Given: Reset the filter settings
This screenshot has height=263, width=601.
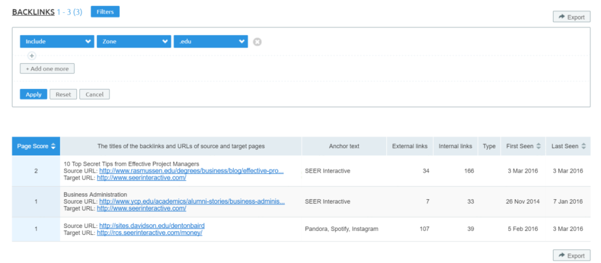Looking at the screenshot, I should pos(63,94).
